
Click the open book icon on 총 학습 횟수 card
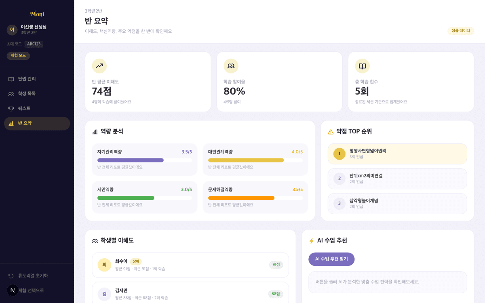[x=362, y=65]
